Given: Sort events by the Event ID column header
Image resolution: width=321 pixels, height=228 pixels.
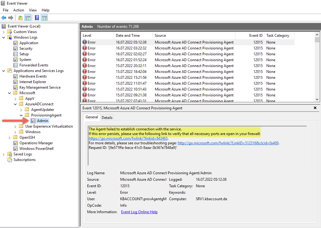Looking at the screenshot, I should pyautogui.click(x=250, y=36).
